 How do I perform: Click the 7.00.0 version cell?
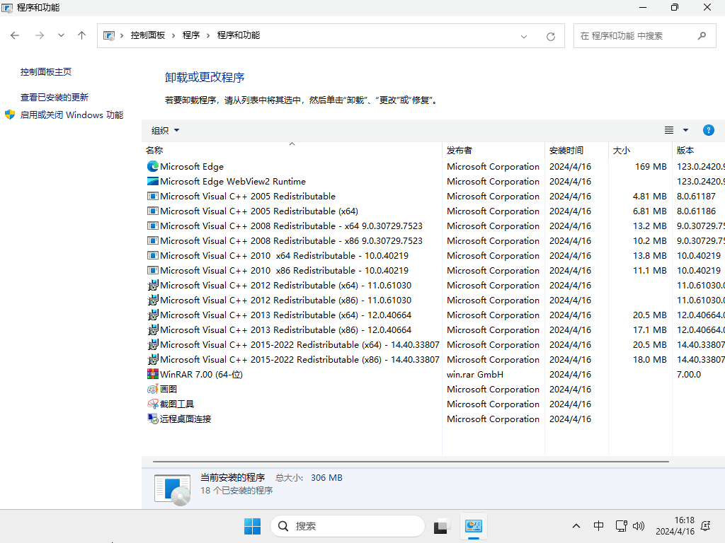click(688, 375)
